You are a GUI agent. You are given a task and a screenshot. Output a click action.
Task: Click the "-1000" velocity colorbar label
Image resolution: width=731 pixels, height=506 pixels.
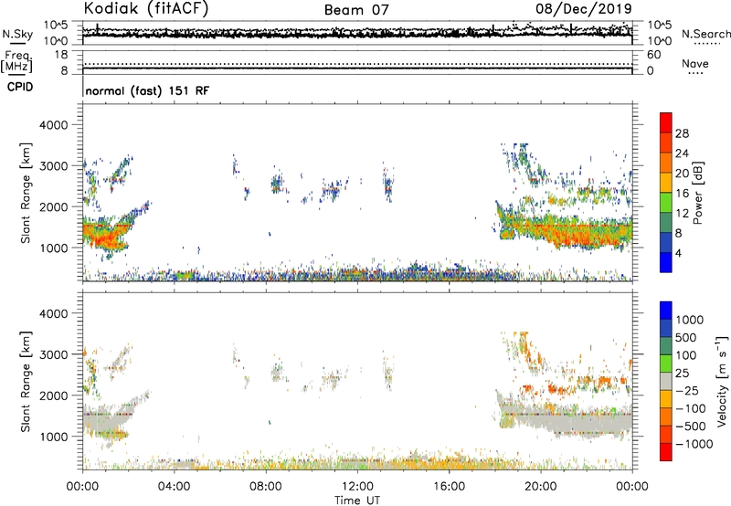click(x=694, y=444)
